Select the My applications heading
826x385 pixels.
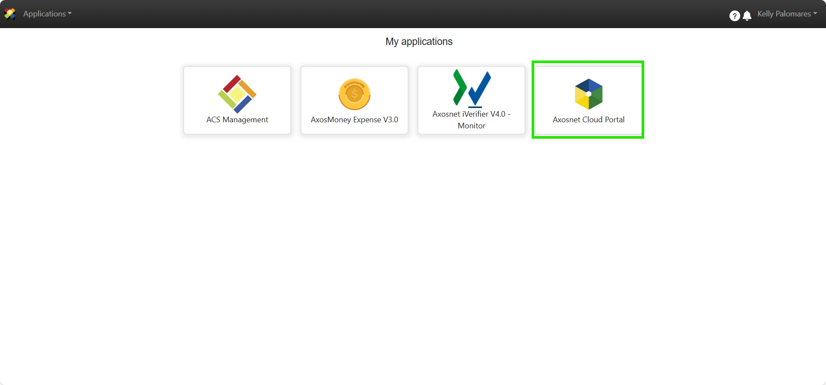(419, 41)
